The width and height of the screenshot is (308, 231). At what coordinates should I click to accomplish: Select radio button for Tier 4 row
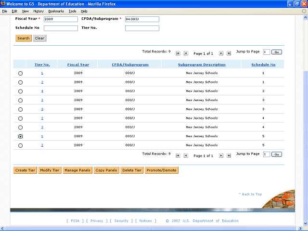click(x=20, y=91)
